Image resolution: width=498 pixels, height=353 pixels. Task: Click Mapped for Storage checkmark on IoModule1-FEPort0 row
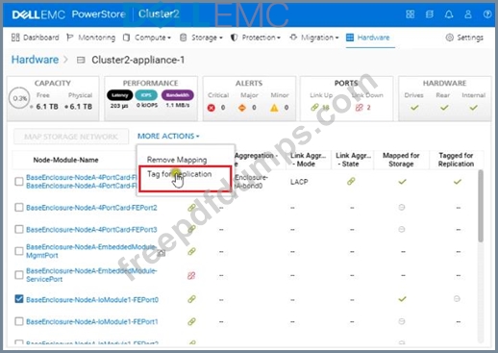click(x=402, y=299)
